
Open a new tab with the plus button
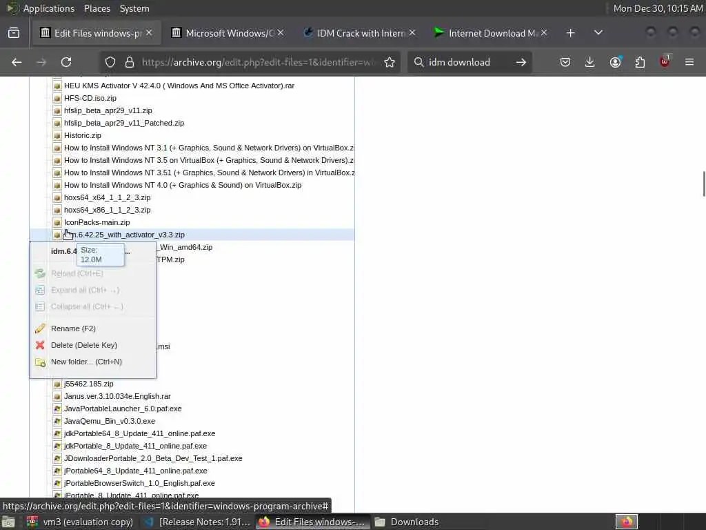coord(570,33)
